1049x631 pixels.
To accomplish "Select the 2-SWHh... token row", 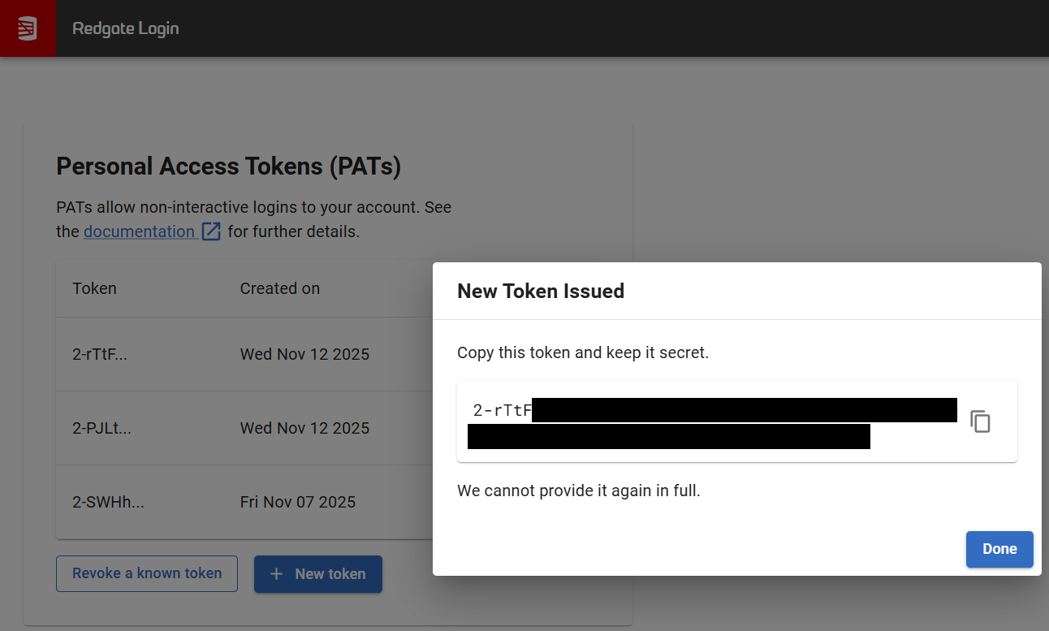I will [x=108, y=502].
